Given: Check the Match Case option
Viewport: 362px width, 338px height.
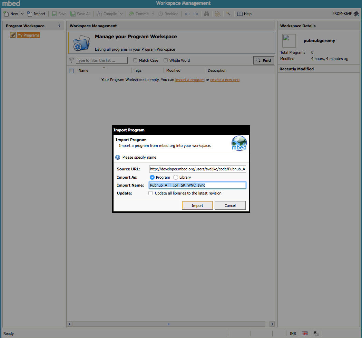Looking at the screenshot, I should 135,60.
